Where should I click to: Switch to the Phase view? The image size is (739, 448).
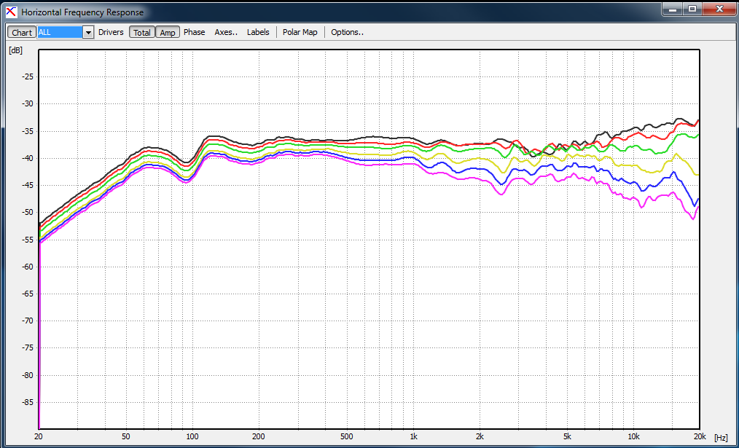[x=194, y=32]
